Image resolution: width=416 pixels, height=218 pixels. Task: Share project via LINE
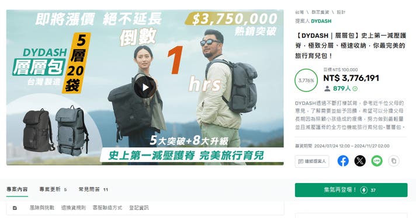point(377,161)
